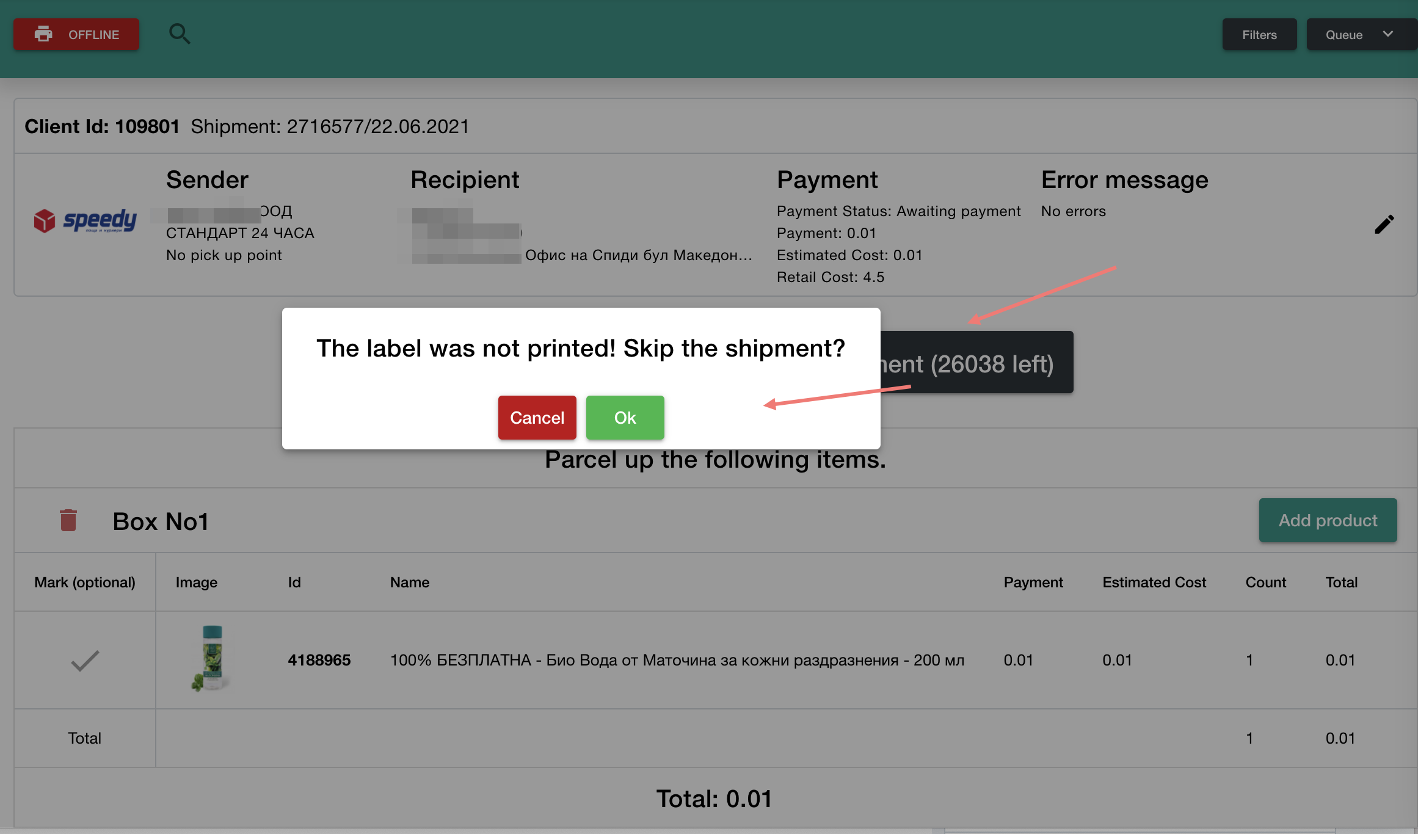Image resolution: width=1418 pixels, height=834 pixels.
Task: Click the Estimated Cost column header
Action: click(1154, 582)
